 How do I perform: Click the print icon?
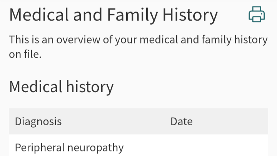(x=257, y=15)
